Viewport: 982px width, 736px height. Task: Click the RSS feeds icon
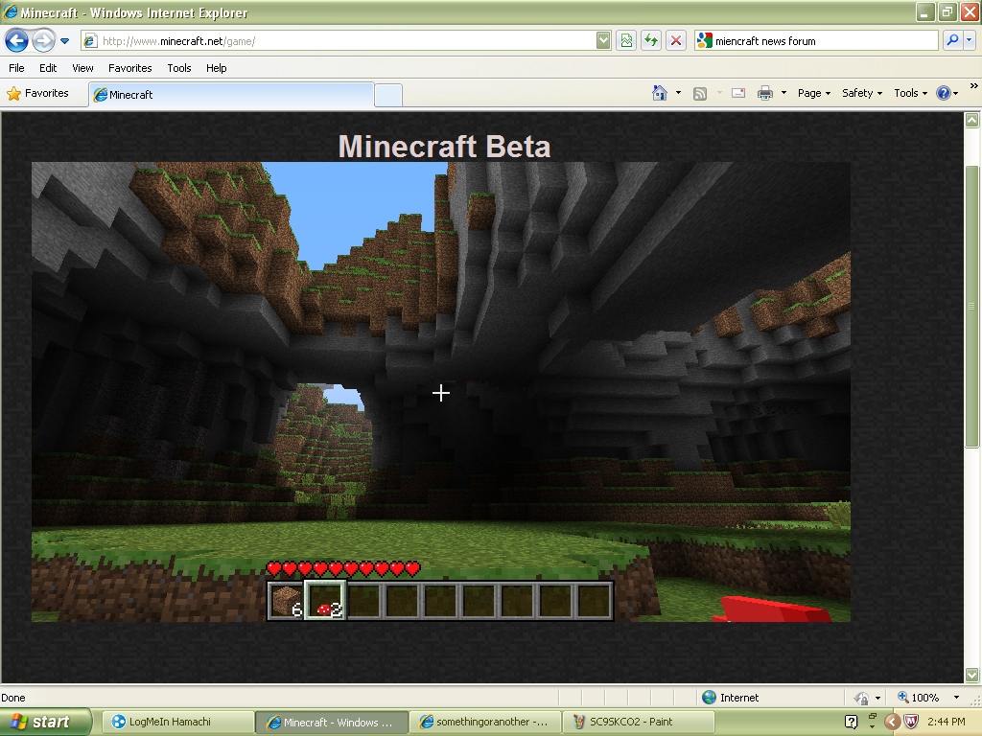(700, 93)
